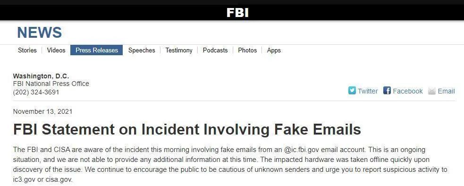Switch to the Speeches tab

click(x=142, y=50)
